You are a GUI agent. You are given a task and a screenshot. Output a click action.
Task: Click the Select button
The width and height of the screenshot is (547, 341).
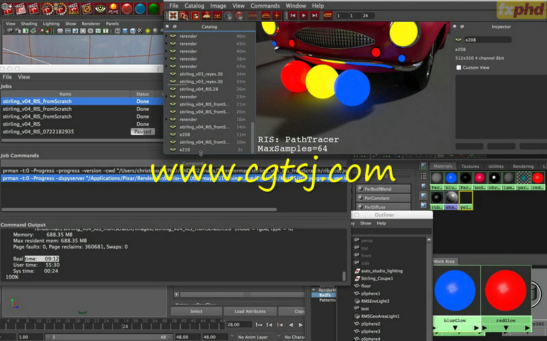[196, 312]
